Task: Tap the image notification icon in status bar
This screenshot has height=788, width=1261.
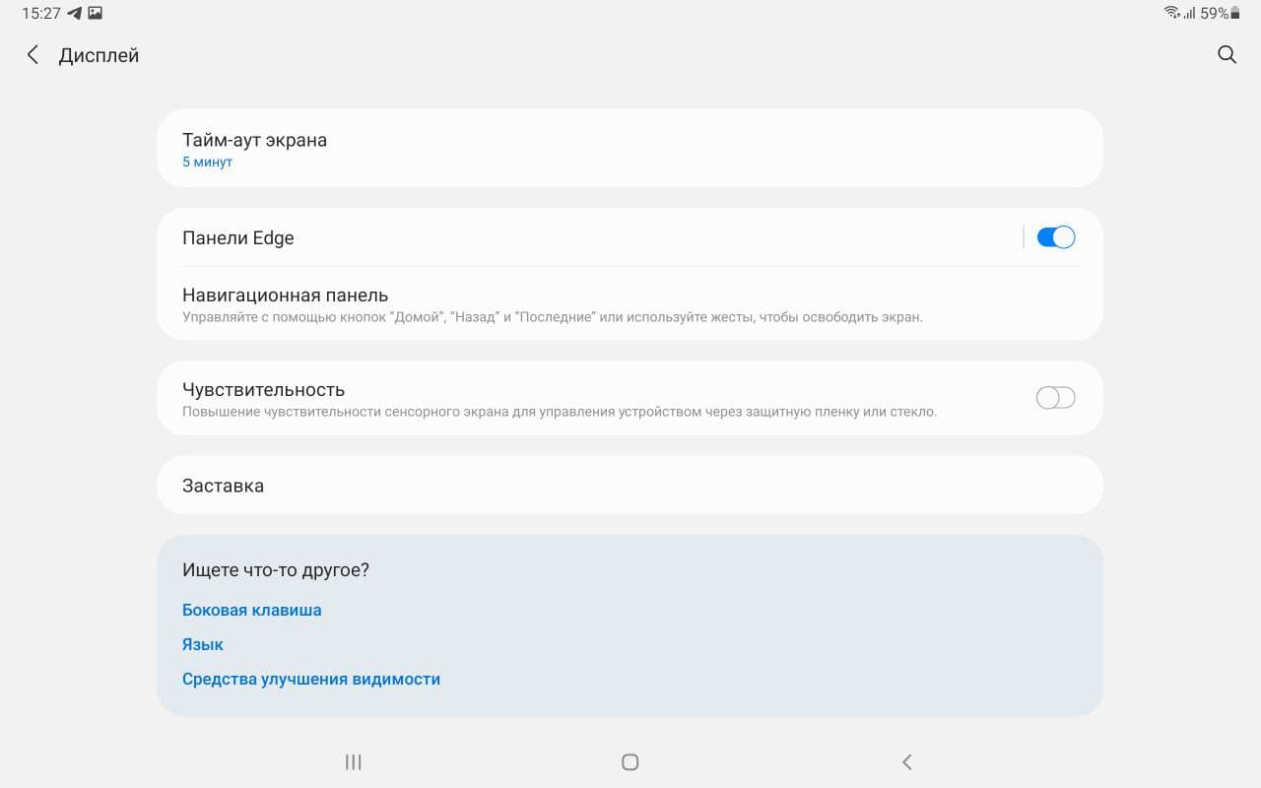Action: tap(95, 14)
